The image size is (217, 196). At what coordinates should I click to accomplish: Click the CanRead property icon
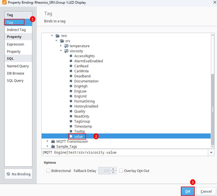(71, 66)
